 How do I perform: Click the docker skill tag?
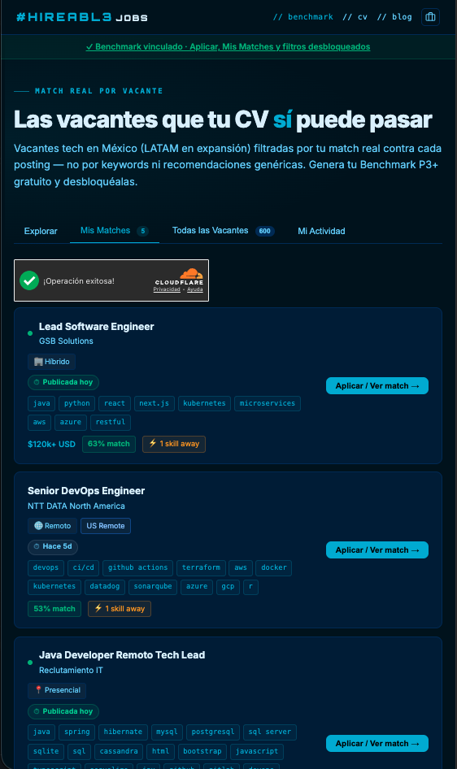tap(273, 568)
